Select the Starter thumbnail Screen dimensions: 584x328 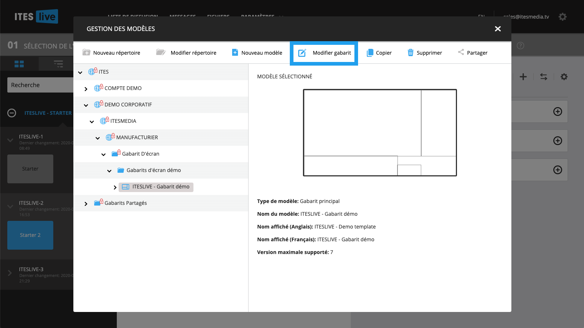click(x=30, y=169)
